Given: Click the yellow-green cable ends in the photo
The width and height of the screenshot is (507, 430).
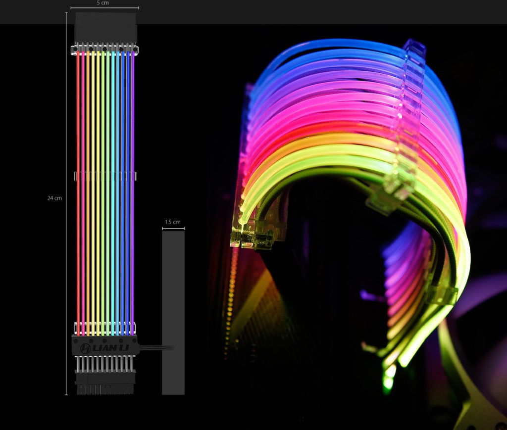Looking at the screenshot, I should [x=253, y=233].
